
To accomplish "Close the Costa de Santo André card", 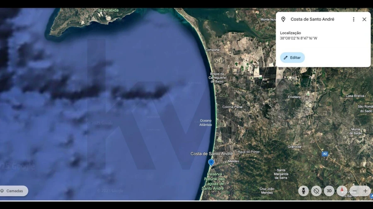I will 364,19.
